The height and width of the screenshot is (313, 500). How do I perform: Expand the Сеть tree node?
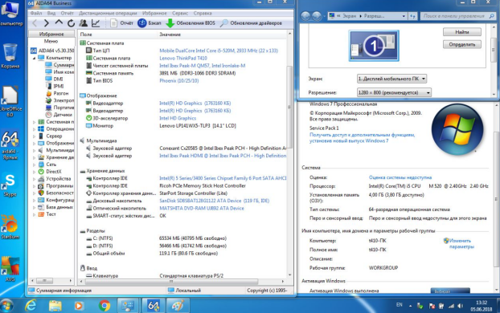point(35,165)
